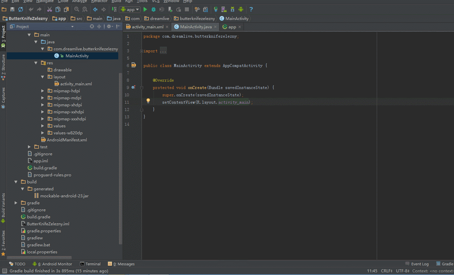Viewport: 454px width, 275px height.
Task: Click the Save All floppy disk icon
Action: coord(12,10)
